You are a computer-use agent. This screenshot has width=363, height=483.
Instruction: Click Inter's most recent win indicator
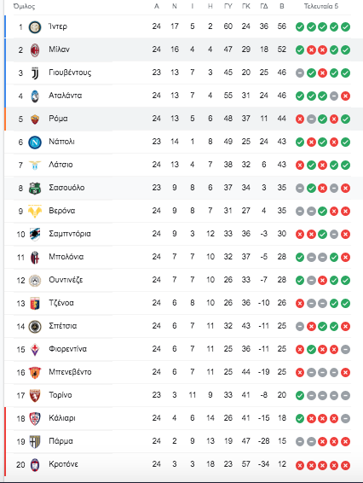pyautogui.click(x=345, y=27)
